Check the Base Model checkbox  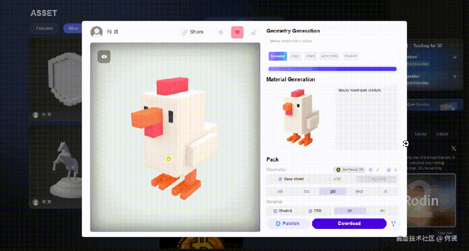coord(280,179)
